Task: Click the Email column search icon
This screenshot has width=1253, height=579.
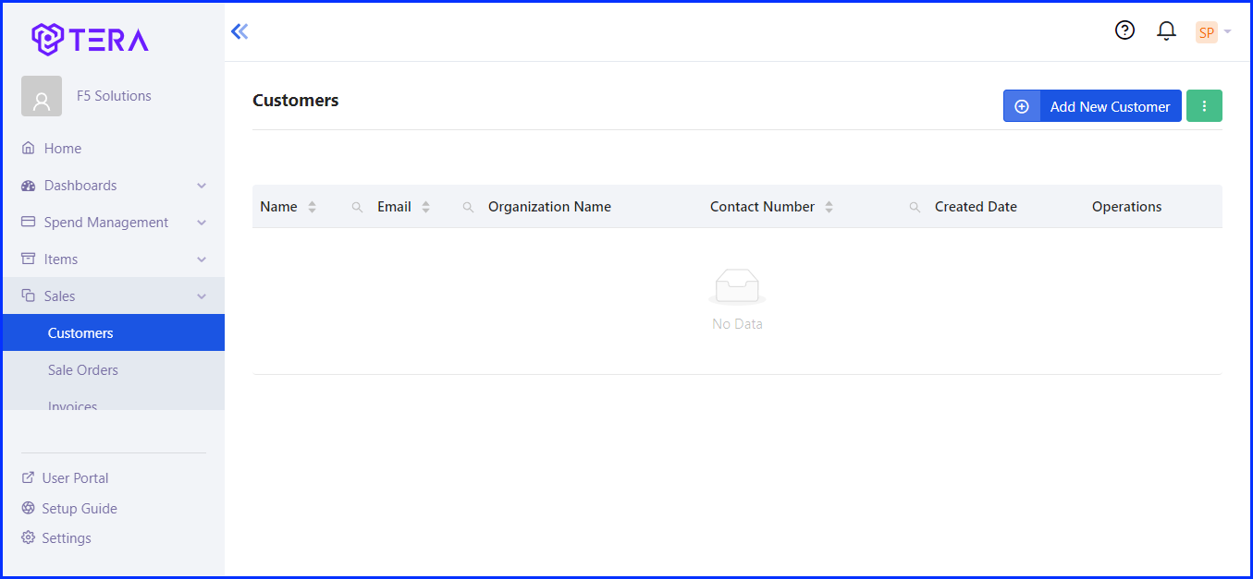Action: click(468, 208)
